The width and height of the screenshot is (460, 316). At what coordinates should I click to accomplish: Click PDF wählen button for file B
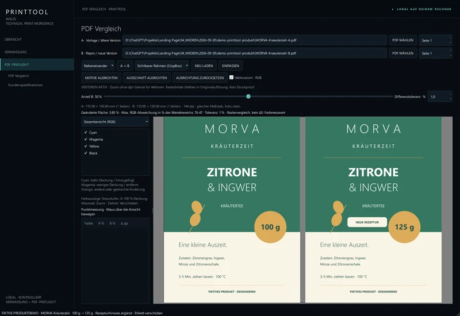(402, 53)
